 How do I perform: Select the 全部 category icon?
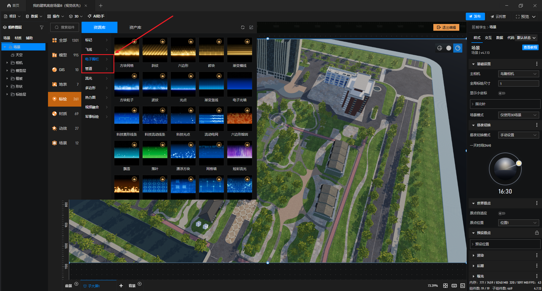pos(54,40)
